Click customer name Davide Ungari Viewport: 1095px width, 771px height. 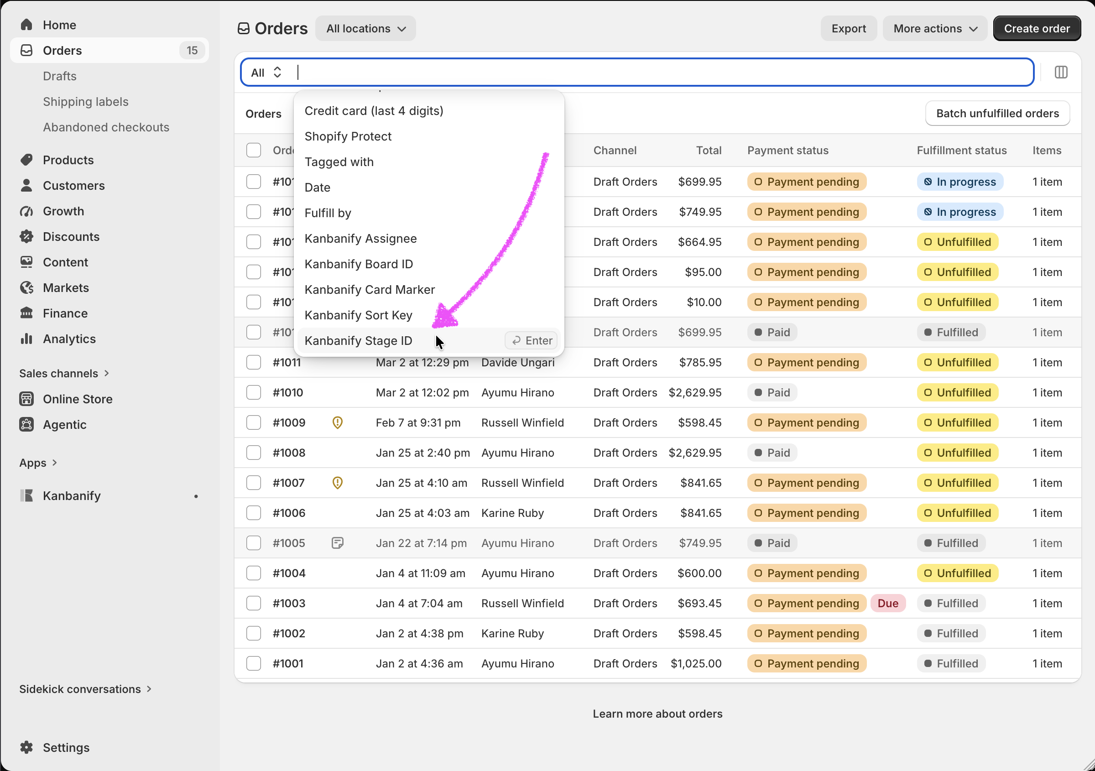click(518, 362)
